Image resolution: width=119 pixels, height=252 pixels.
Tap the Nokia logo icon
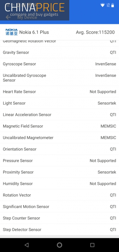click(x=12, y=32)
